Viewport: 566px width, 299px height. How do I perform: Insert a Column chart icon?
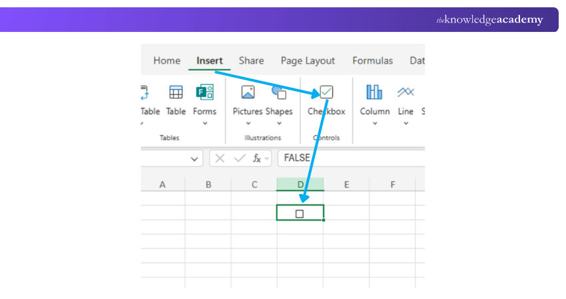(x=374, y=92)
